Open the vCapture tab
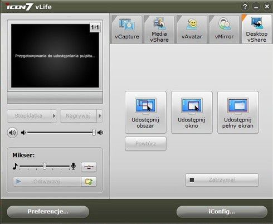 coord(127,29)
